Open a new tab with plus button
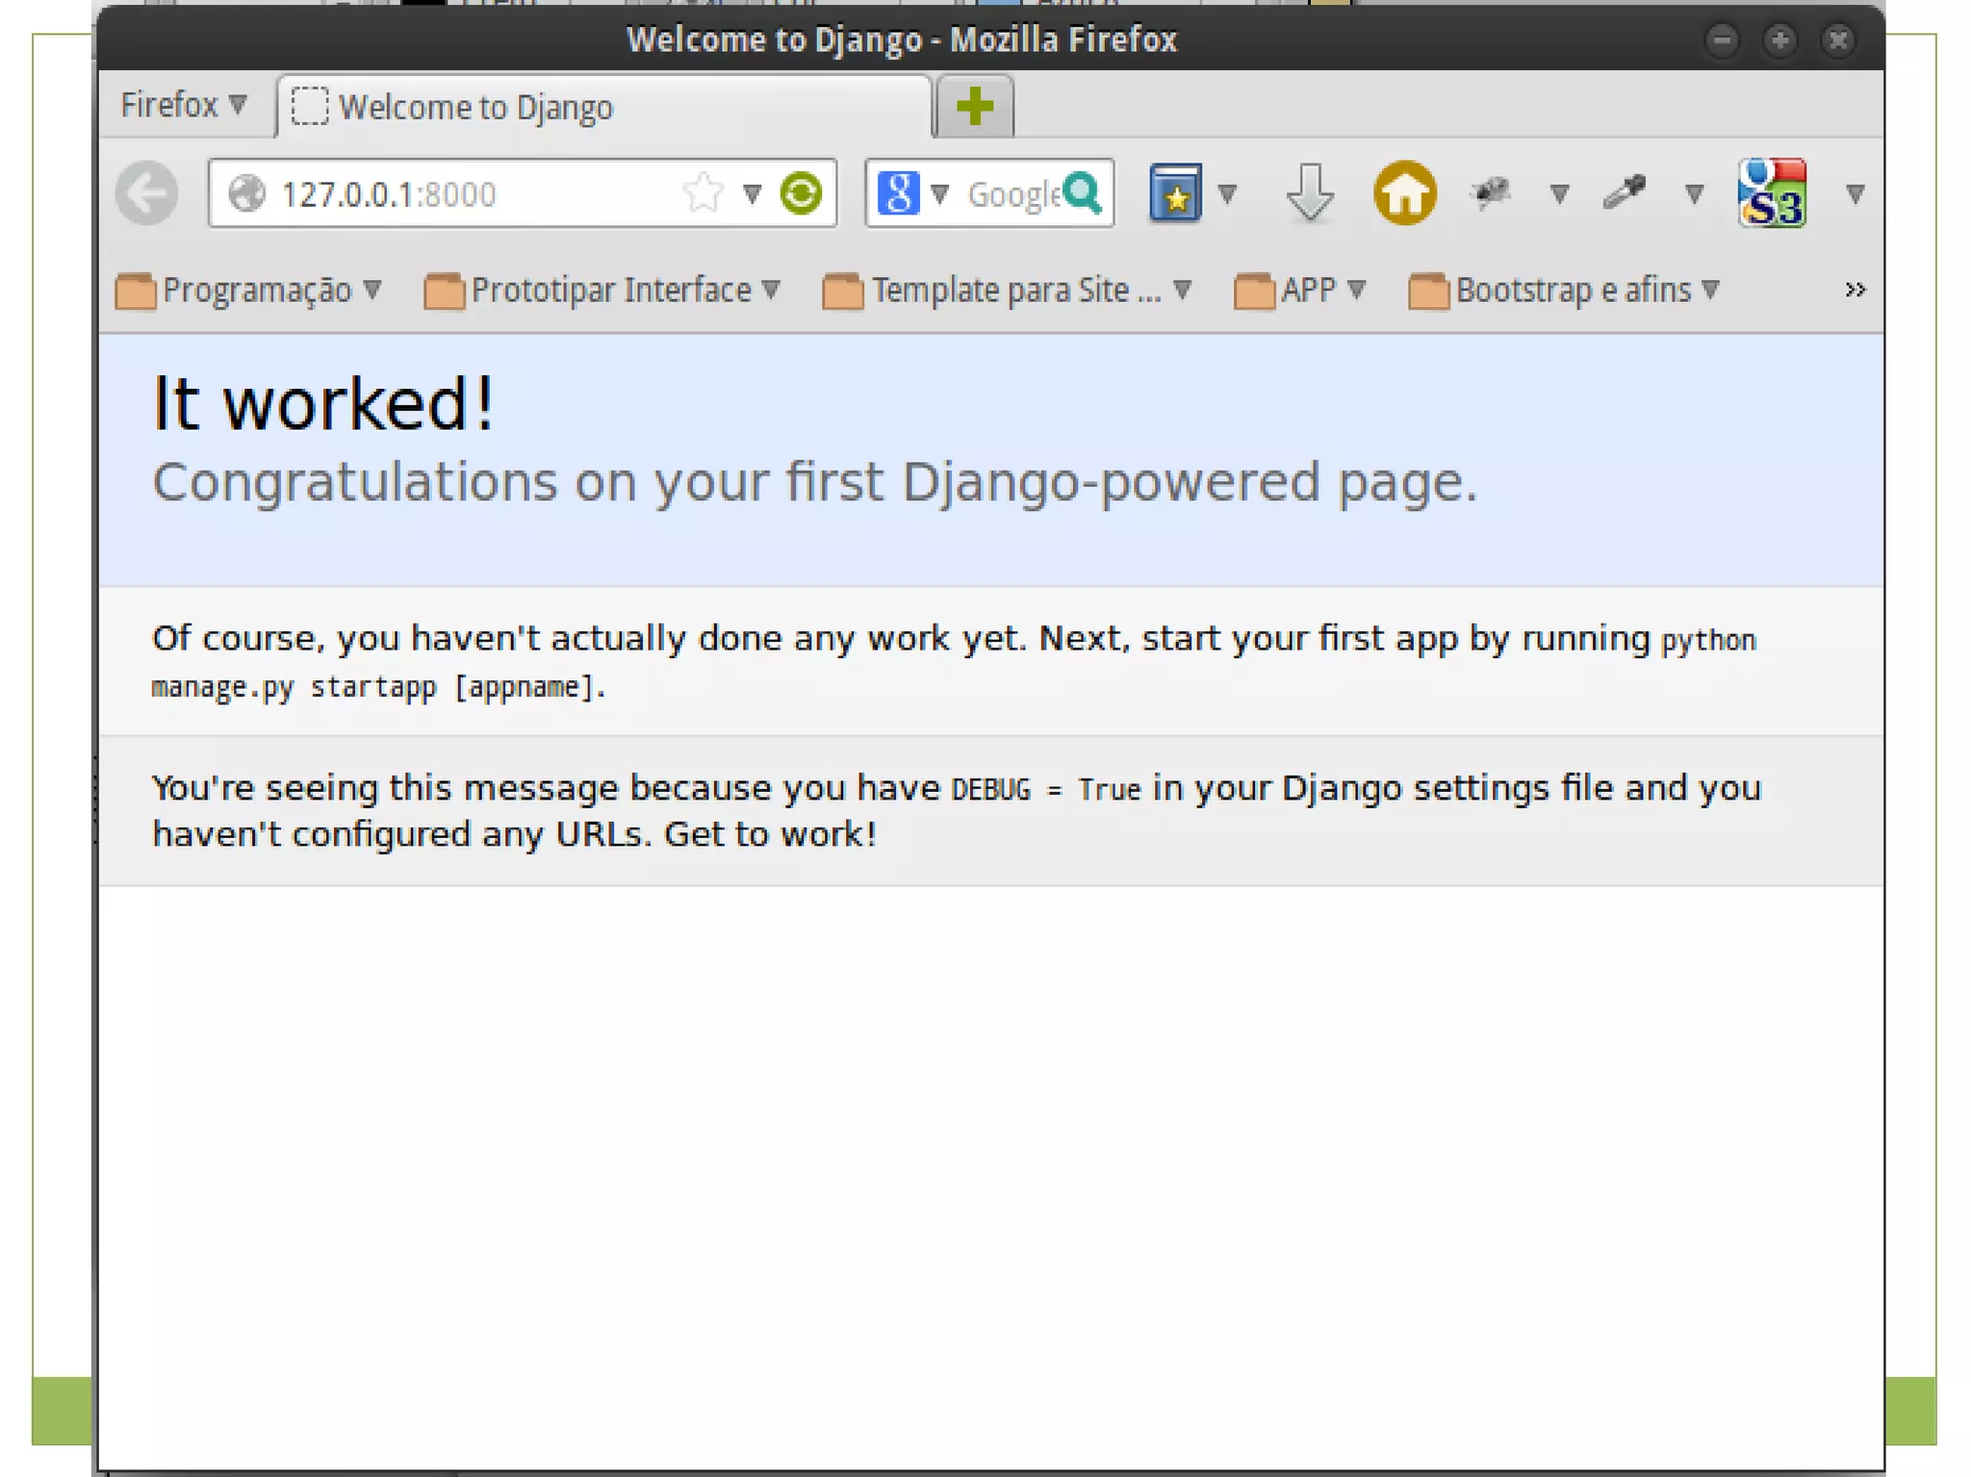Screen dimensions: 1971x1477 (975, 106)
